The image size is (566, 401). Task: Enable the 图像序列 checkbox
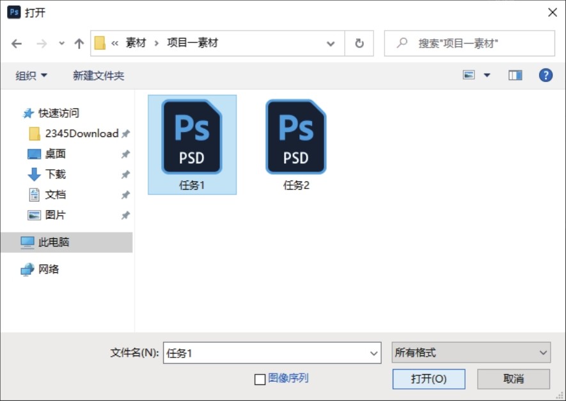tap(260, 379)
